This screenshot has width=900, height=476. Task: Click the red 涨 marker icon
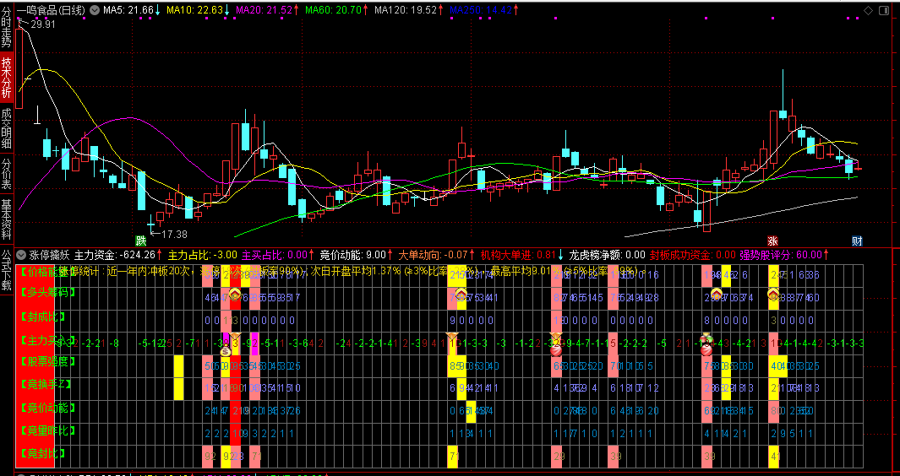[772, 241]
